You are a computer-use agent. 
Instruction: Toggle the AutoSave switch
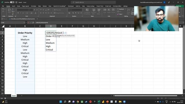[12, 2]
